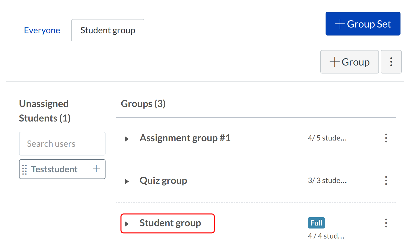The height and width of the screenshot is (246, 404).
Task: Click the 4/5 students count text
Action: 327,138
